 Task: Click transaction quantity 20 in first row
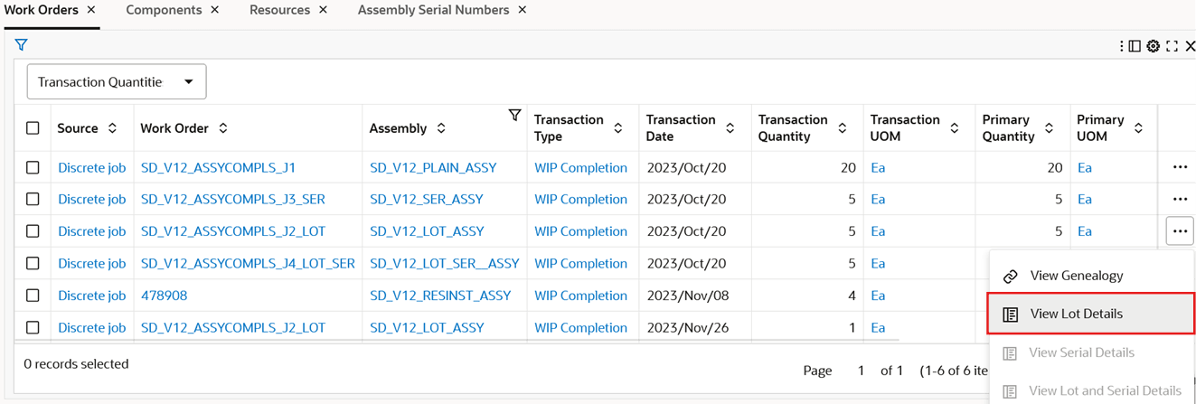(848, 167)
